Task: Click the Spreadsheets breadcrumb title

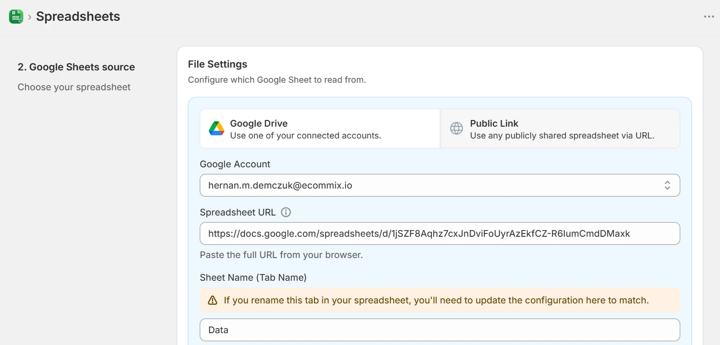Action: point(78,17)
